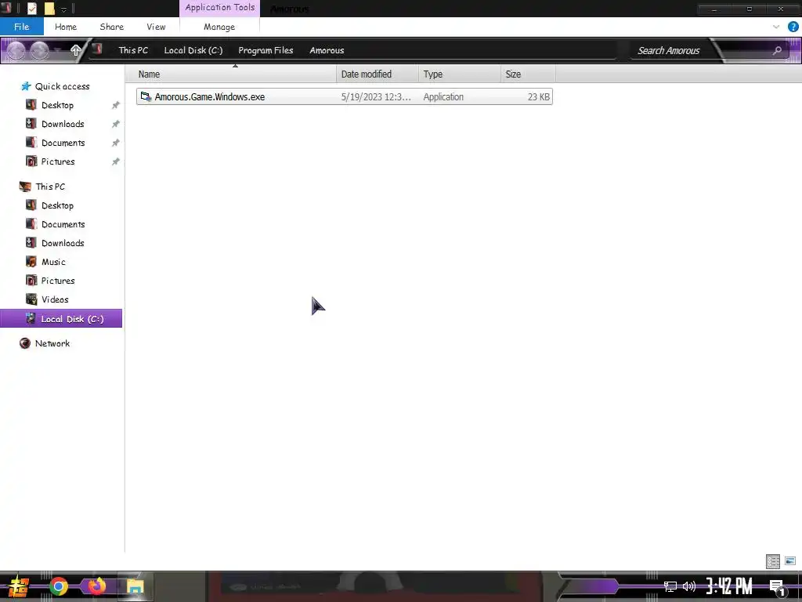Open network status tray icon
Viewport: 802px width, 602px height.
coord(670,586)
